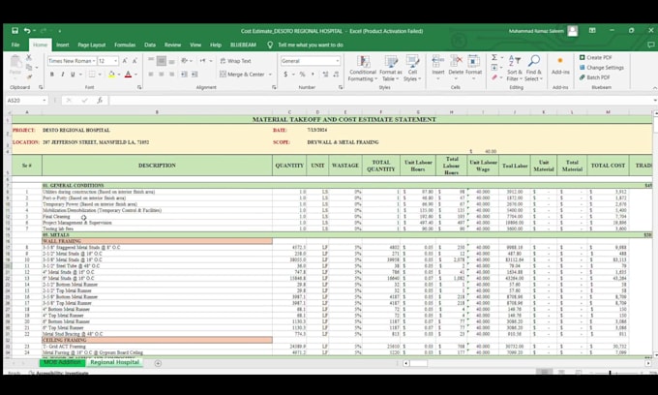Toggle Bold formatting
658x395 pixels.
(52, 75)
